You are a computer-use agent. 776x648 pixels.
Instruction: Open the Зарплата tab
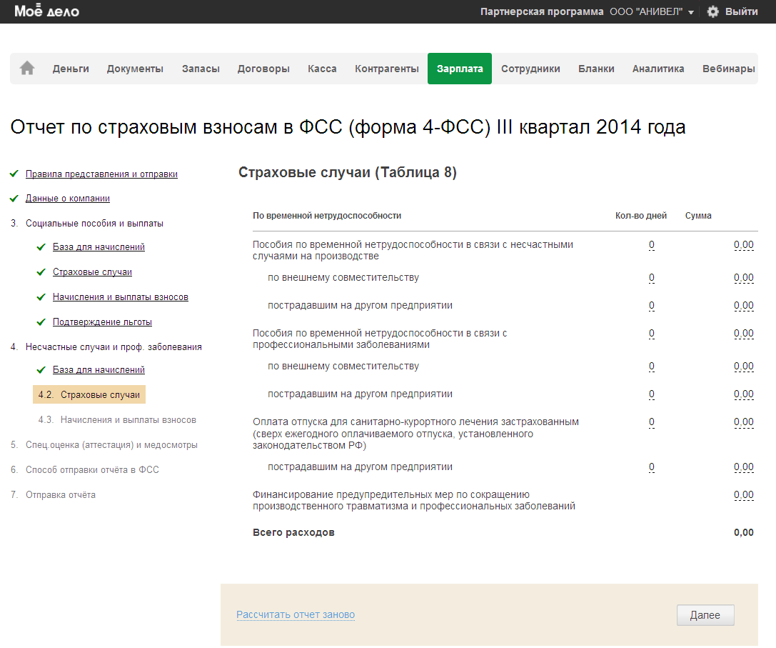(x=460, y=69)
